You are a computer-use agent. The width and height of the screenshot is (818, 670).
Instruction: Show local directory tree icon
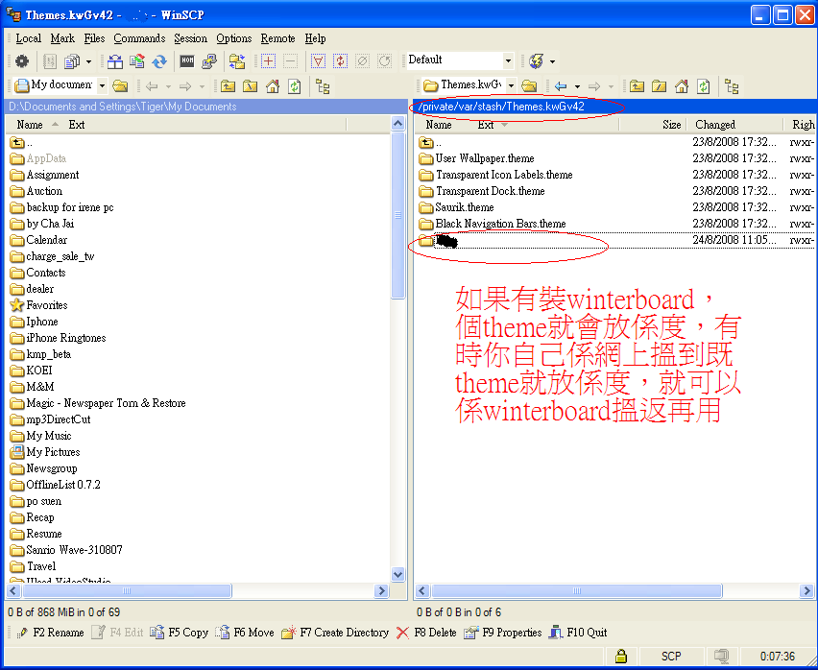click(x=323, y=86)
